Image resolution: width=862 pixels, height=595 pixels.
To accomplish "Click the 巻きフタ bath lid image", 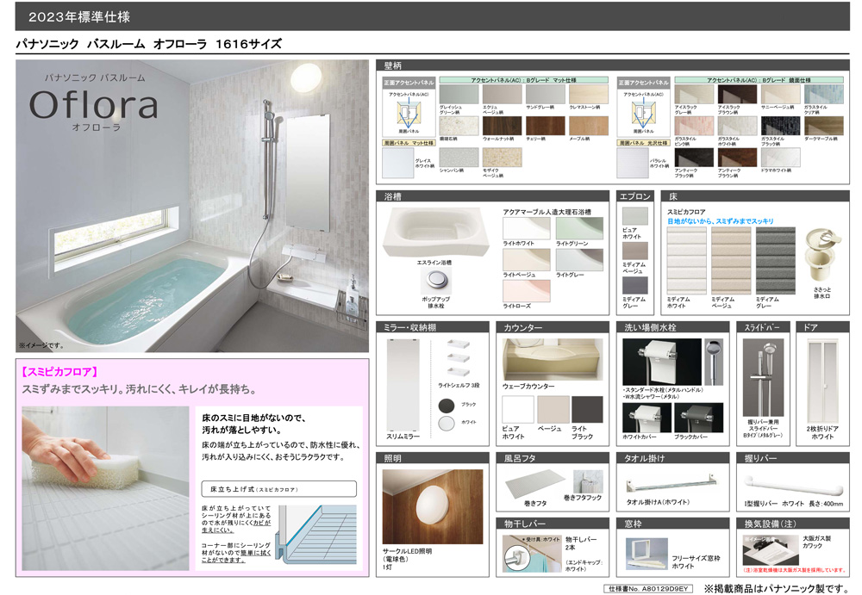I will click(535, 483).
